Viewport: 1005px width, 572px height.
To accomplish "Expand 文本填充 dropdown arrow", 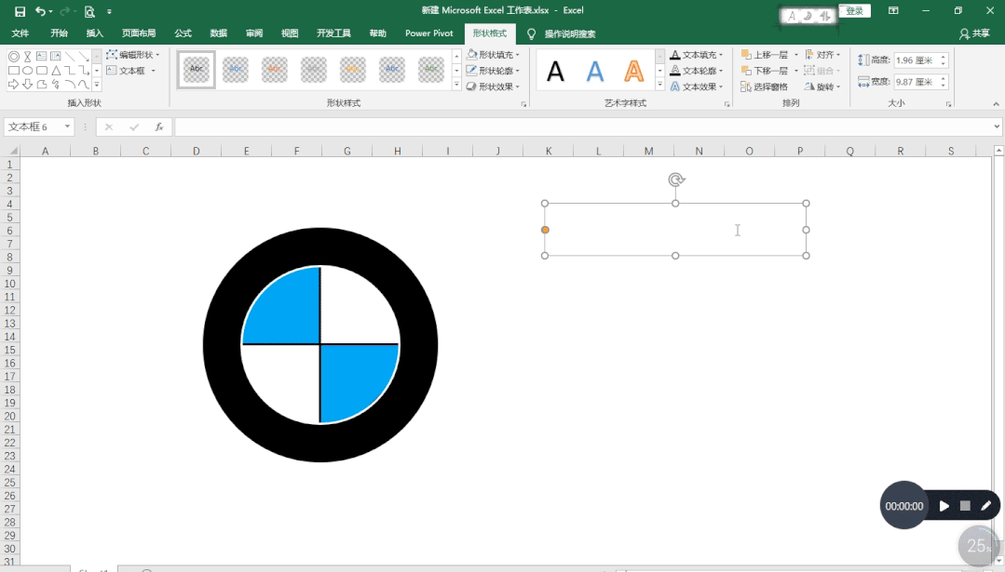I will 721,55.
